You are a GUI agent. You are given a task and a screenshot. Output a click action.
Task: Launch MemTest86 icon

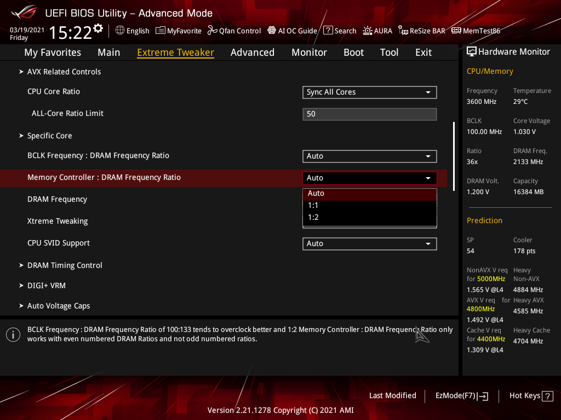coord(456,31)
